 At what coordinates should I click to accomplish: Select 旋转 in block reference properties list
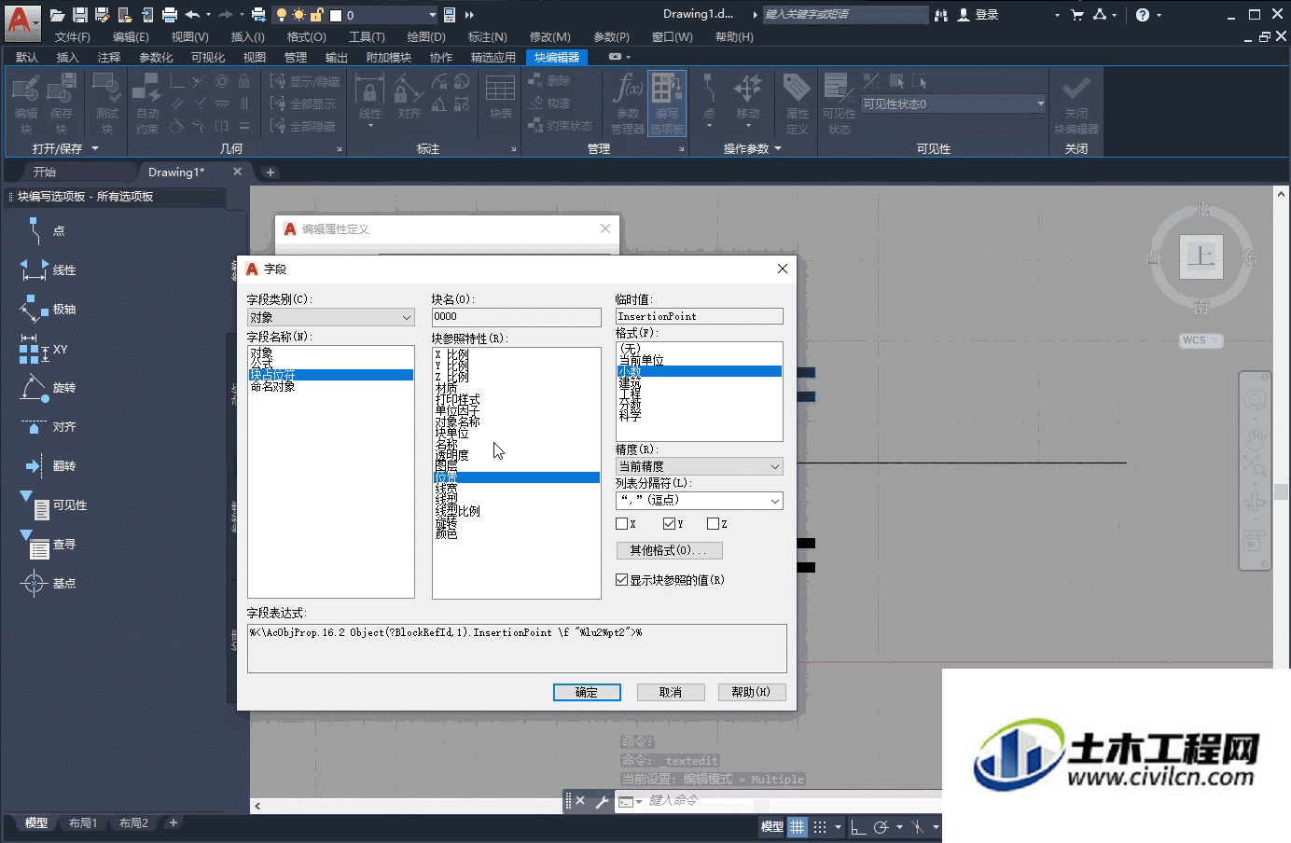click(447, 523)
